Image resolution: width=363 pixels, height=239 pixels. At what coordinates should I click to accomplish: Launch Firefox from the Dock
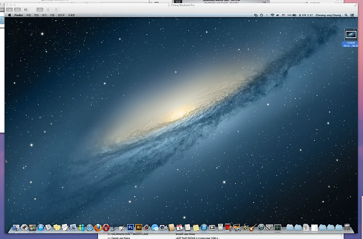tap(98, 227)
